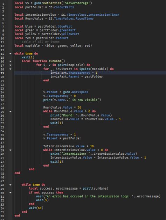
Task: Collapse the 'for i, v in pairs' fold arrow
Action: (x=10, y=65)
